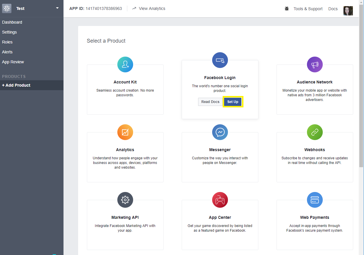Open Tools & Support menu
Viewport: 364px width, 255px height.
pos(308,9)
